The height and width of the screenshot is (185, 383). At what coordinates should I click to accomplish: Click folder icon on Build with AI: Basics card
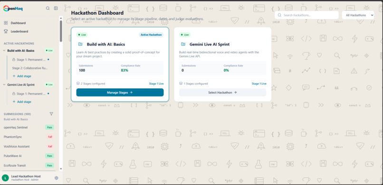pos(80,45)
